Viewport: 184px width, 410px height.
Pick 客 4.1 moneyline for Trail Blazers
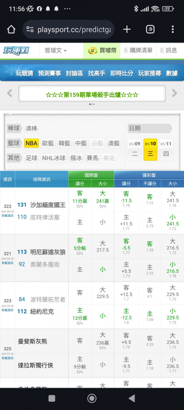150,293
